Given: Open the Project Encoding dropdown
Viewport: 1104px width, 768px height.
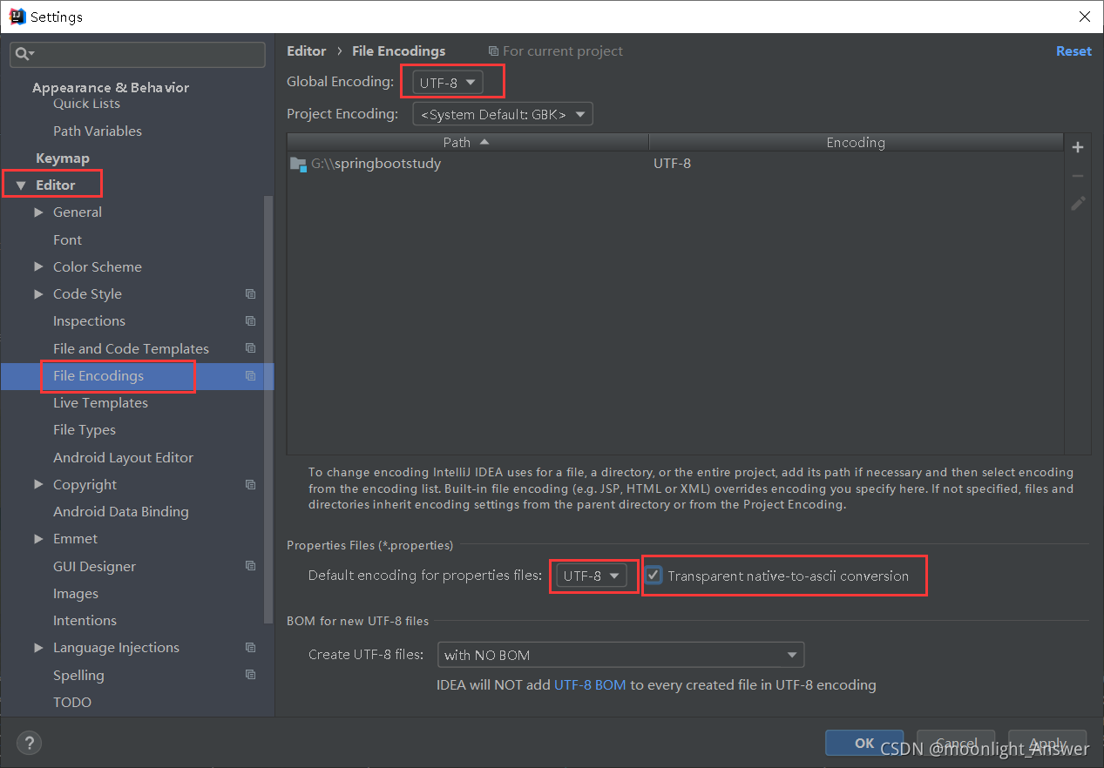Looking at the screenshot, I should pos(503,114).
